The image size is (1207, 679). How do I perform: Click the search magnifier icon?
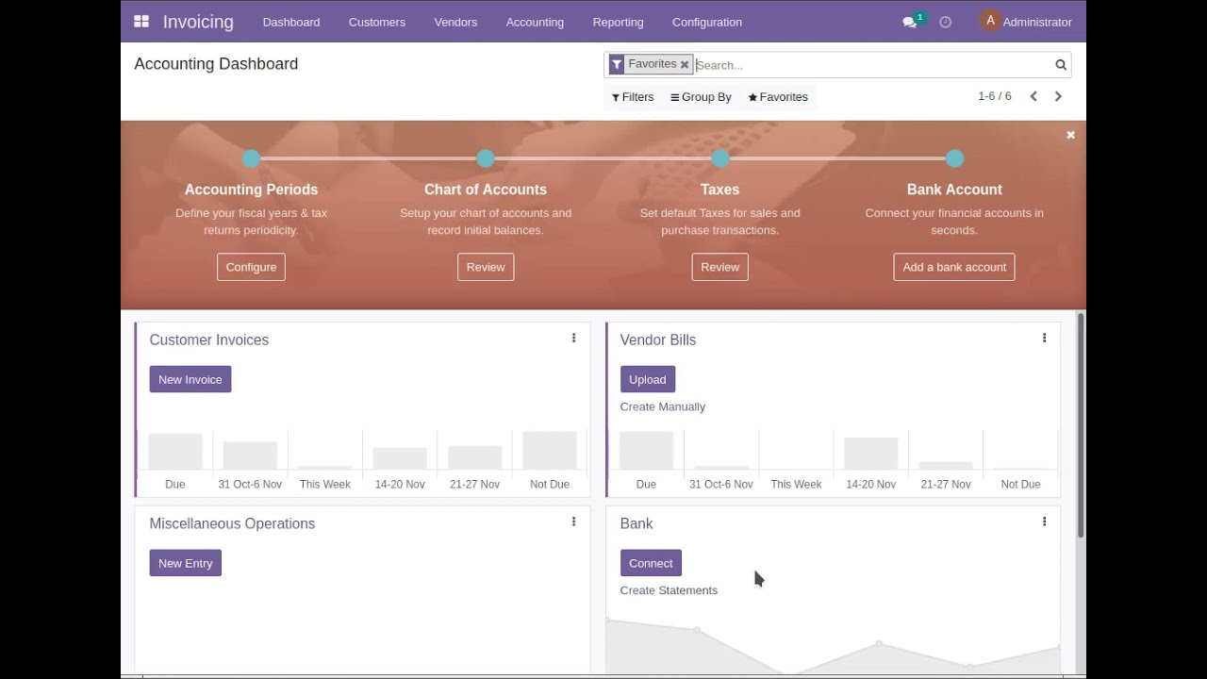tap(1061, 65)
